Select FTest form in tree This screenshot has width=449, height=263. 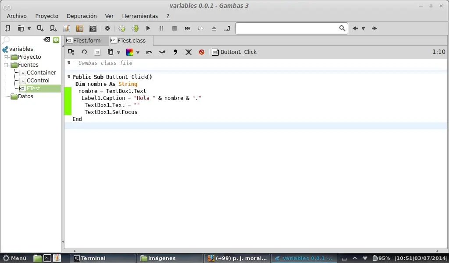point(33,89)
